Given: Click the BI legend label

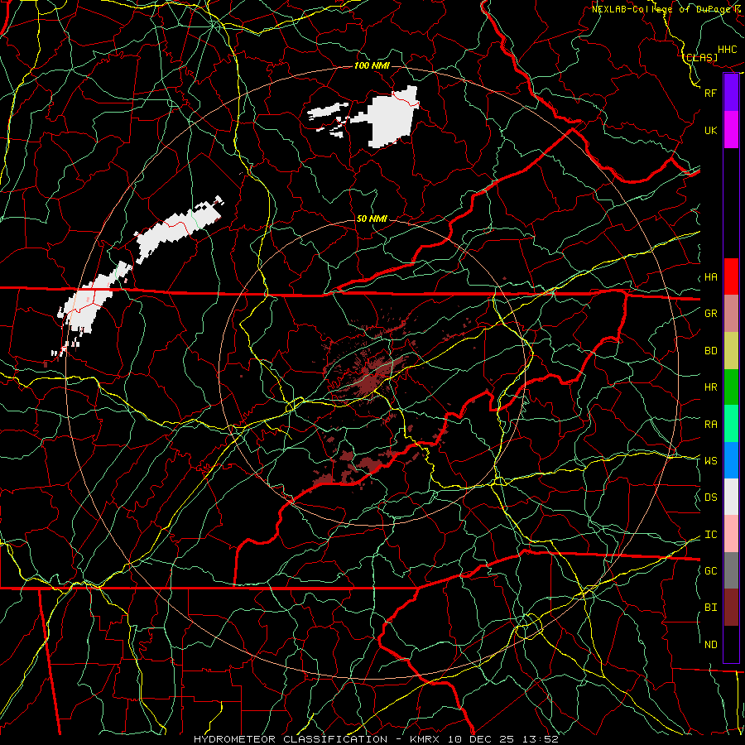Looking at the screenshot, I should pos(711,608).
